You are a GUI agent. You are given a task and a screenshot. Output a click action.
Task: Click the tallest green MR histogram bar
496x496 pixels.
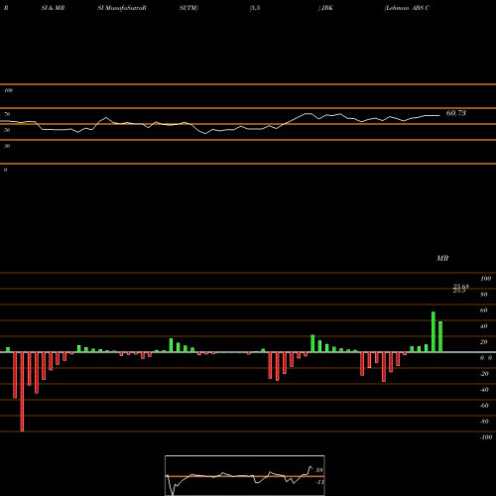pyautogui.click(x=434, y=331)
